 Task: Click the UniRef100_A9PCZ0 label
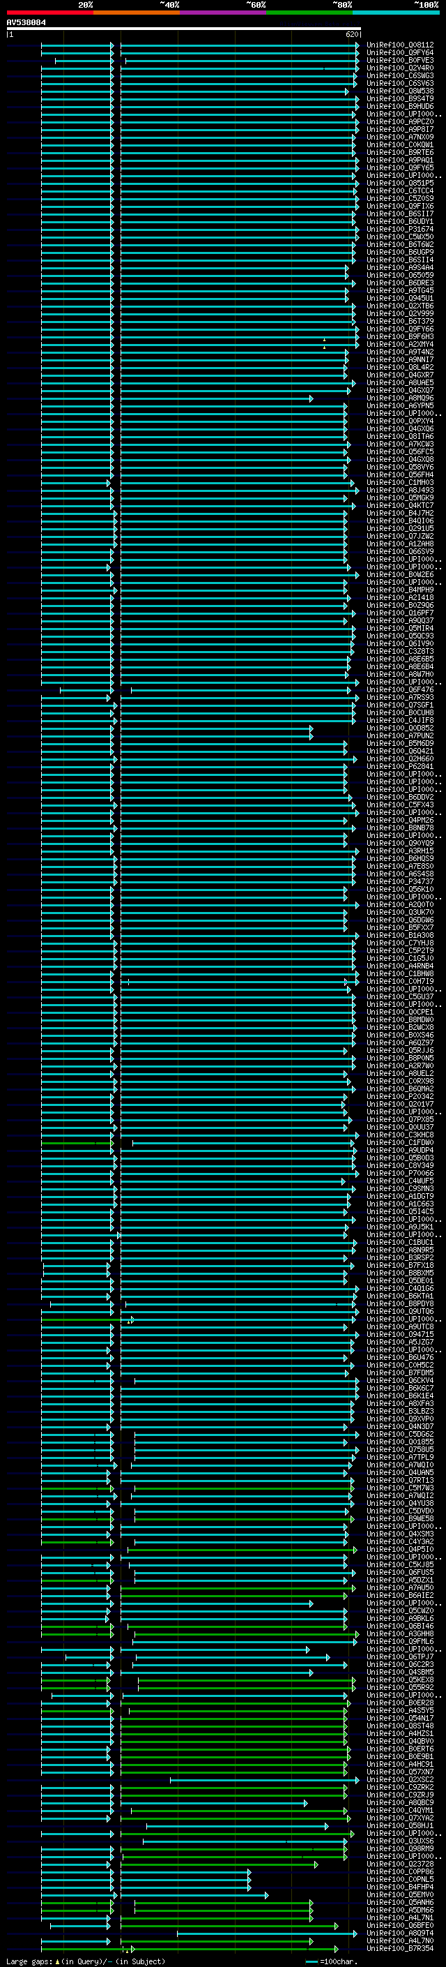click(399, 121)
